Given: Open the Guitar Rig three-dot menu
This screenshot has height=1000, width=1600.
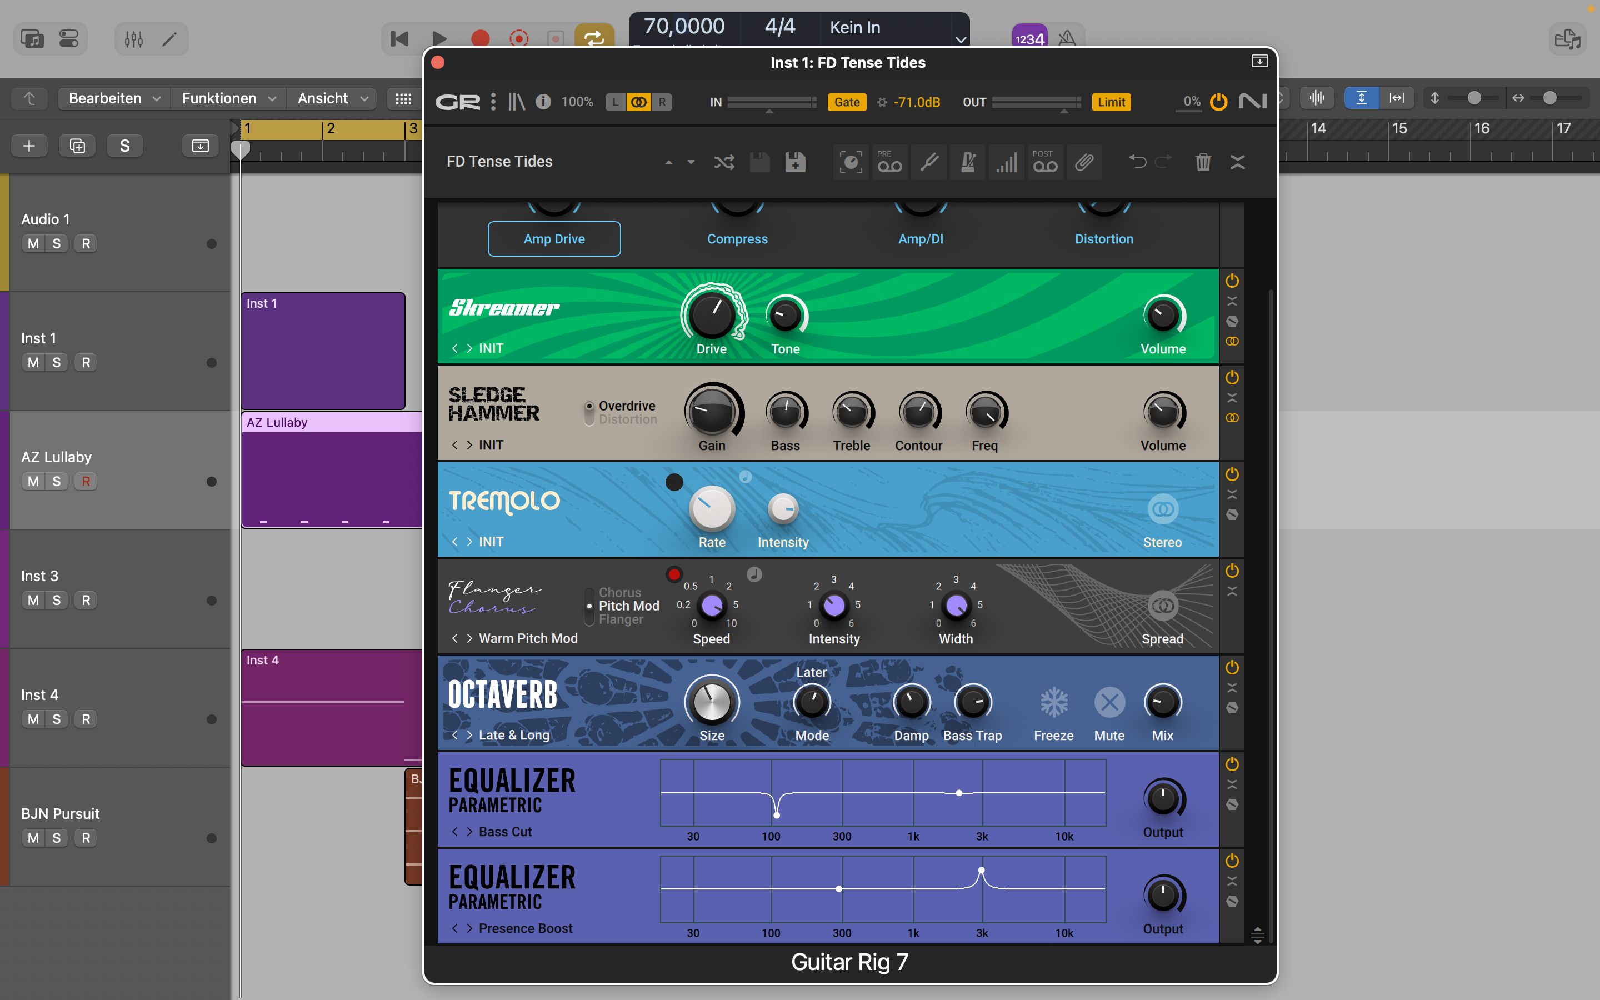Looking at the screenshot, I should tap(493, 102).
